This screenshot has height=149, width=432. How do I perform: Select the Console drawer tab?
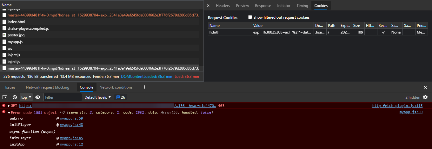click(87, 87)
